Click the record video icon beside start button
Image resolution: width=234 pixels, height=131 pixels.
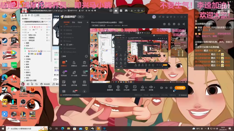[161, 88]
